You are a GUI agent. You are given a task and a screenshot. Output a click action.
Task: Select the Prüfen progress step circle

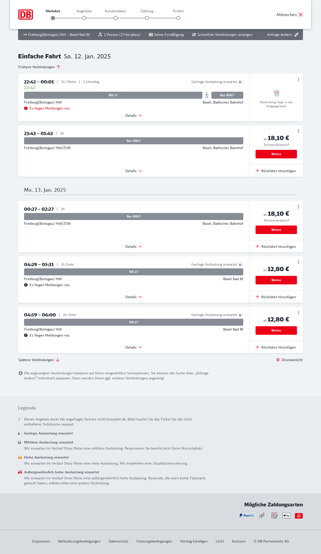click(178, 18)
